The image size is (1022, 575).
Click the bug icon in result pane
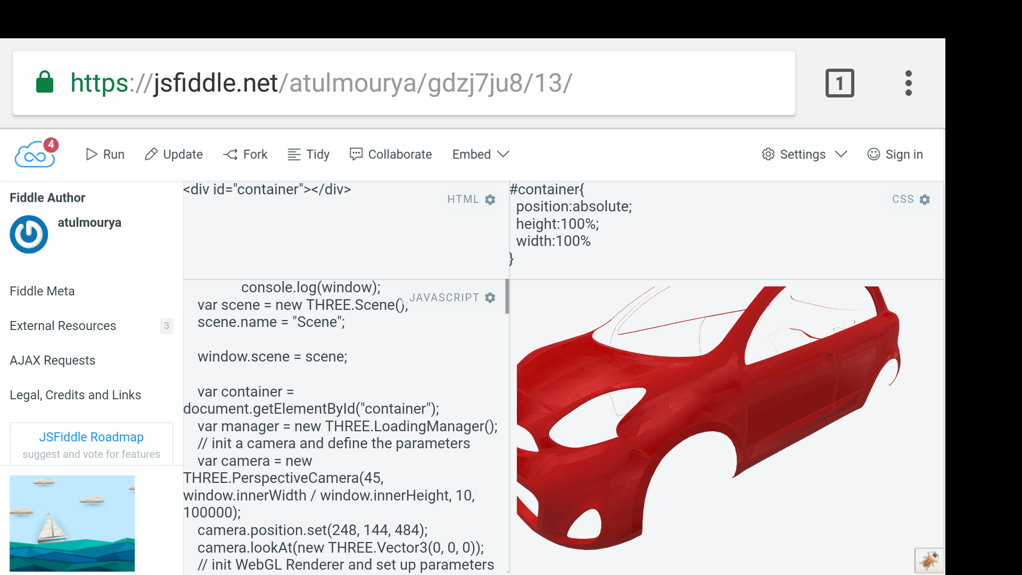click(x=929, y=561)
